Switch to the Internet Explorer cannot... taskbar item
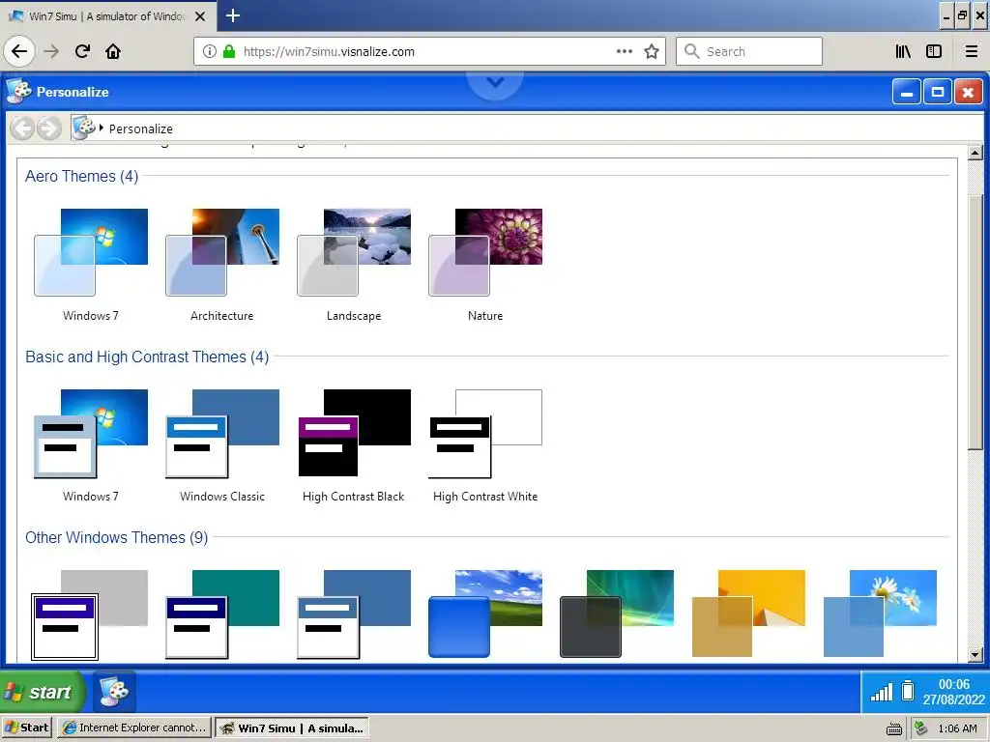Screen dimensions: 990x742 (134, 728)
